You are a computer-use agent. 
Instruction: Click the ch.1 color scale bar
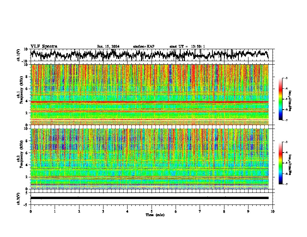[281, 99]
